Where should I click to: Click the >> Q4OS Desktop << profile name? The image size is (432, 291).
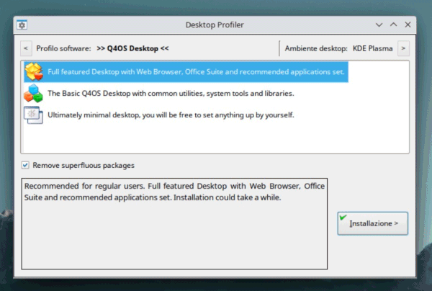[x=132, y=48]
